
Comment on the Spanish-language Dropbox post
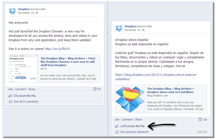[127, 120]
